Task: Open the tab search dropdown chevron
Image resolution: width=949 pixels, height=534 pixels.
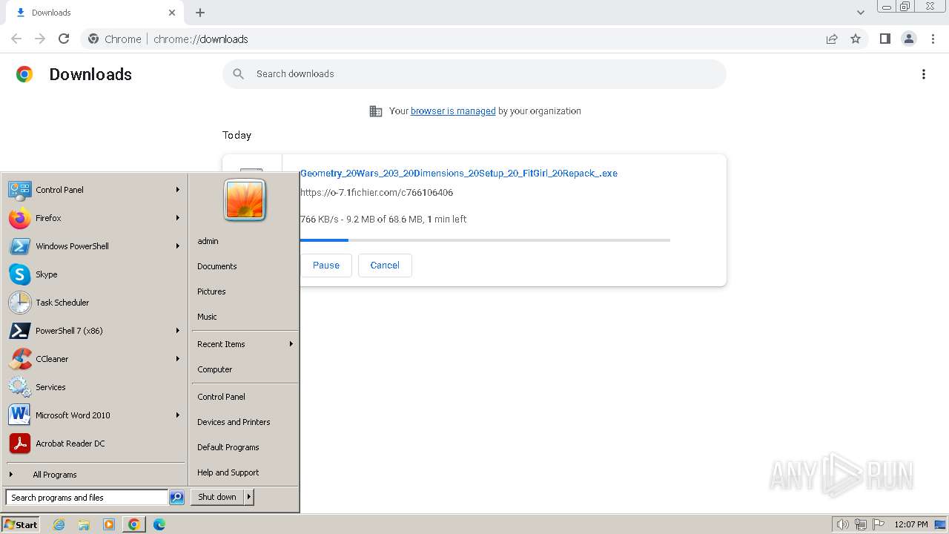Action: (861, 13)
